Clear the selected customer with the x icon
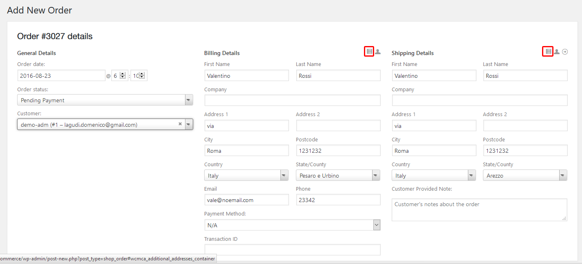Image resolution: width=582 pixels, height=264 pixels. click(x=180, y=124)
